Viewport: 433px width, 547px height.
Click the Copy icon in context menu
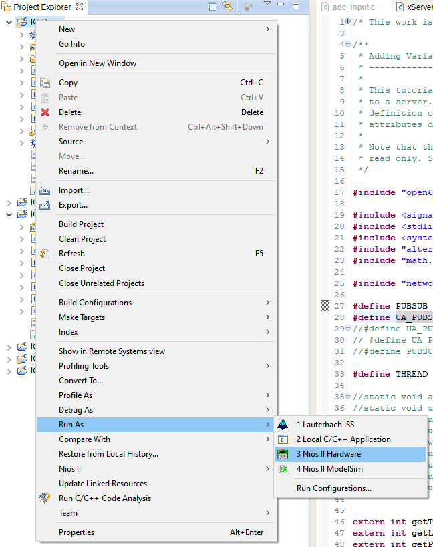(x=45, y=83)
